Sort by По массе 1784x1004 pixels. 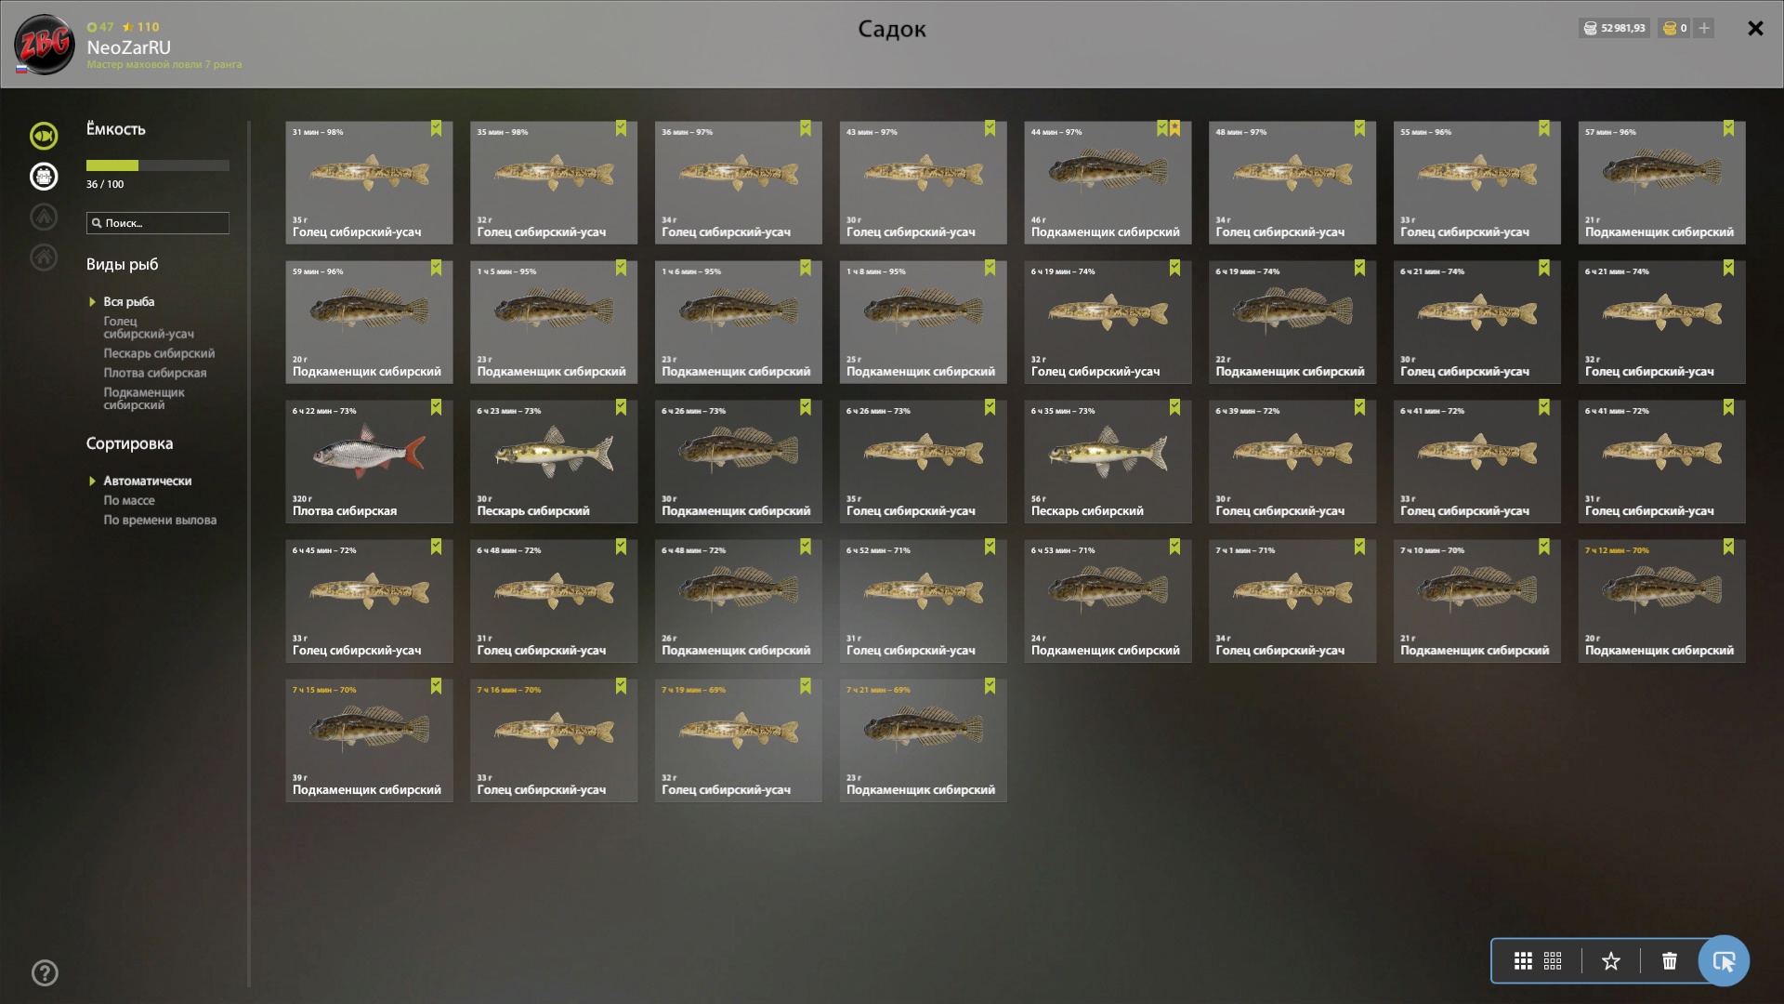[129, 500]
